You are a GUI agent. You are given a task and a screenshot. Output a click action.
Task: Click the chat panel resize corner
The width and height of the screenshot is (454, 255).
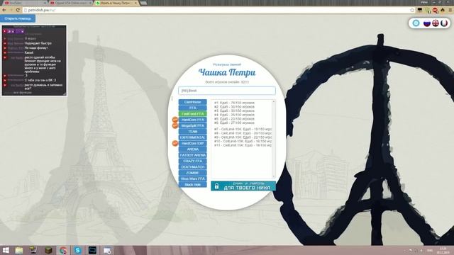click(x=65, y=93)
